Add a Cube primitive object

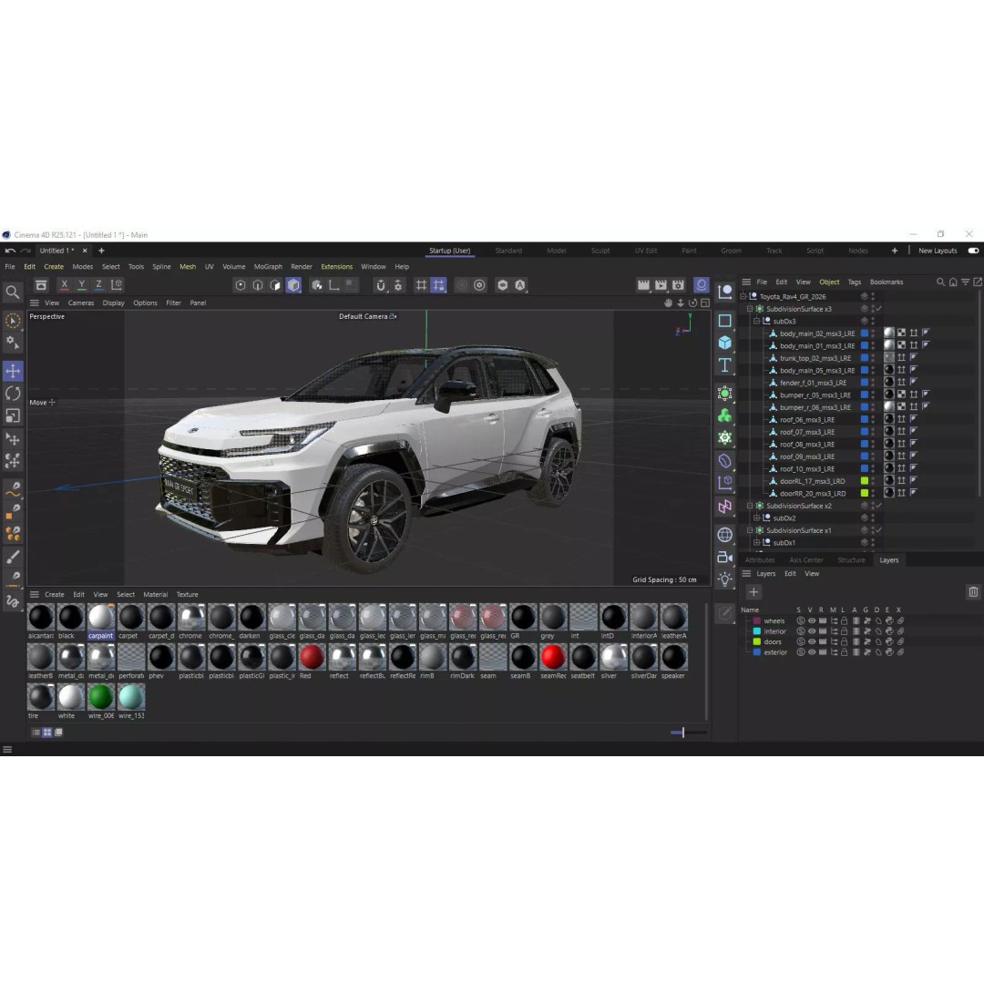click(x=725, y=343)
